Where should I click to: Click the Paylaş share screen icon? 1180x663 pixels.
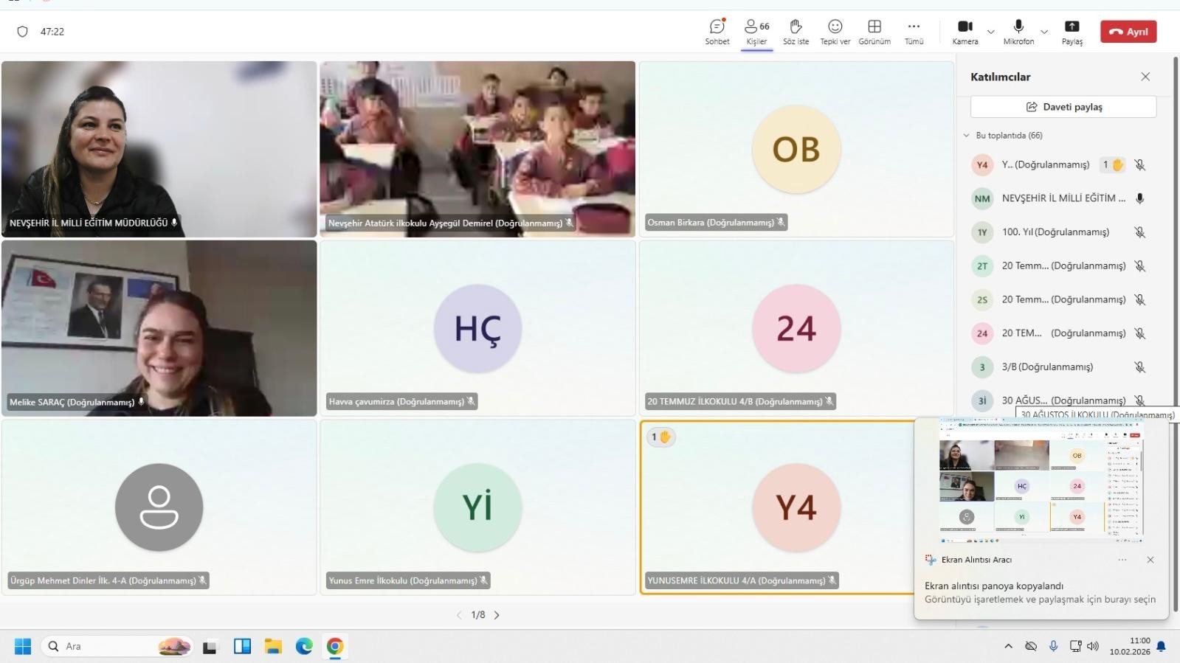[1072, 31]
